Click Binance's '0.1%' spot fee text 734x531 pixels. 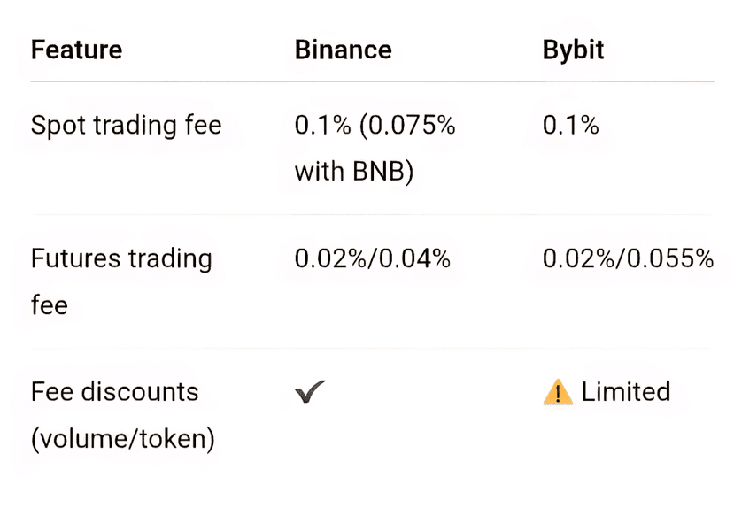pos(322,126)
